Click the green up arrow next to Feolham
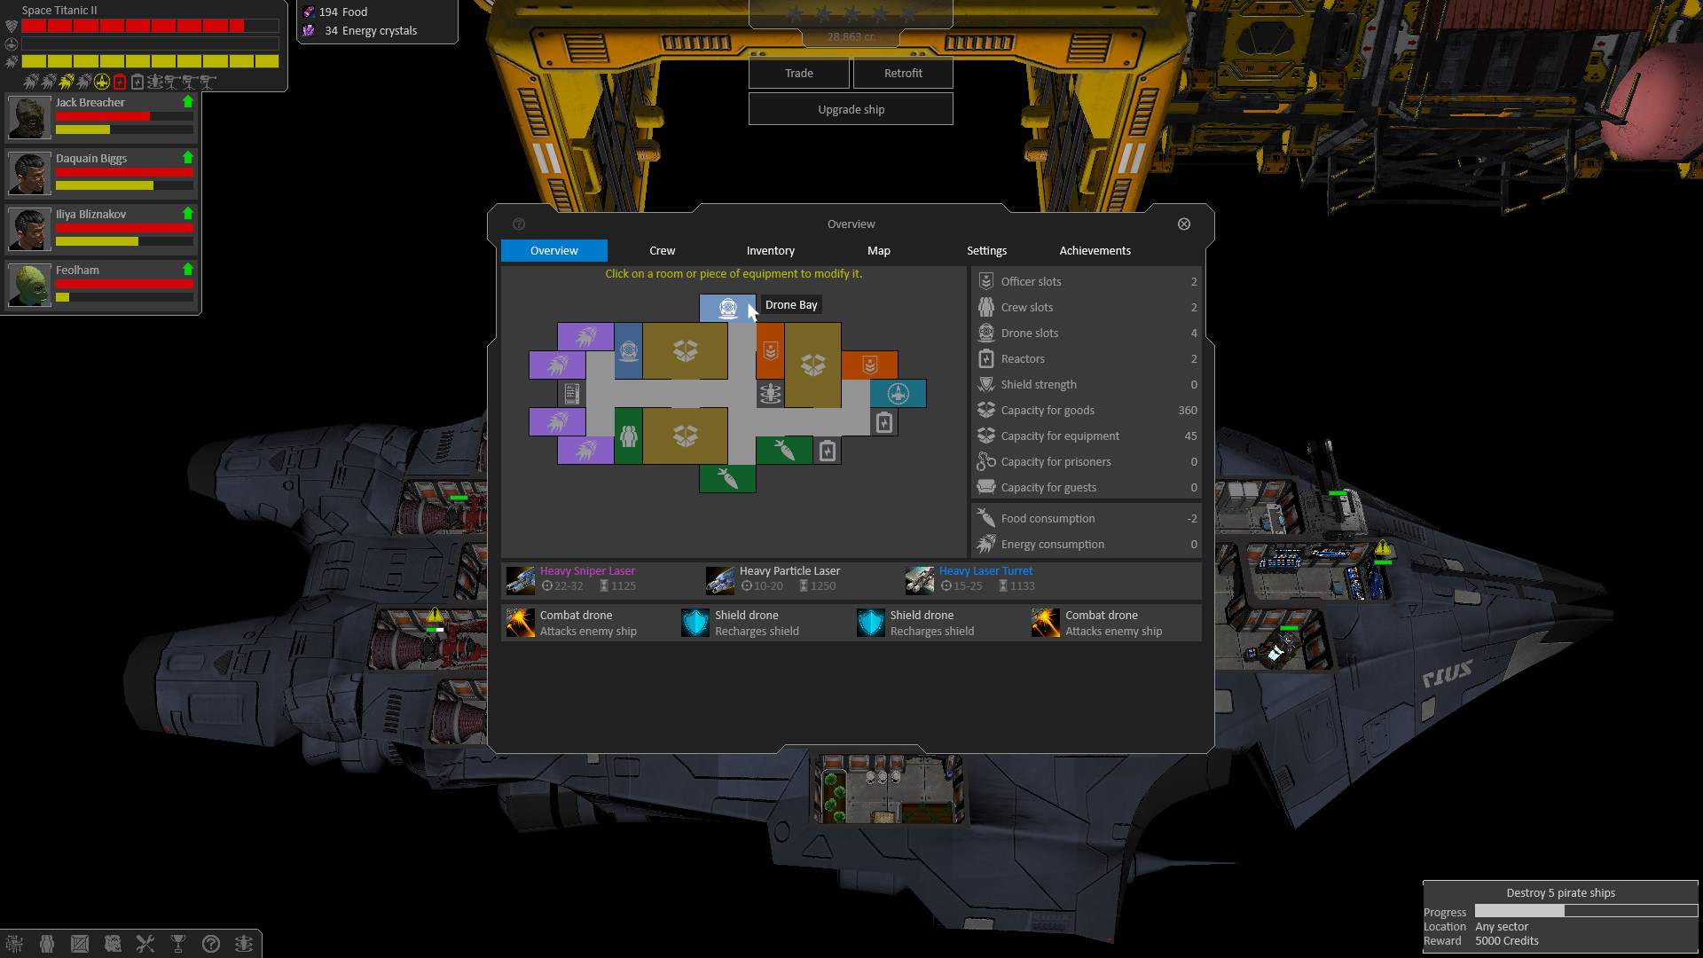Screen dimensions: 1703x958 pos(187,270)
